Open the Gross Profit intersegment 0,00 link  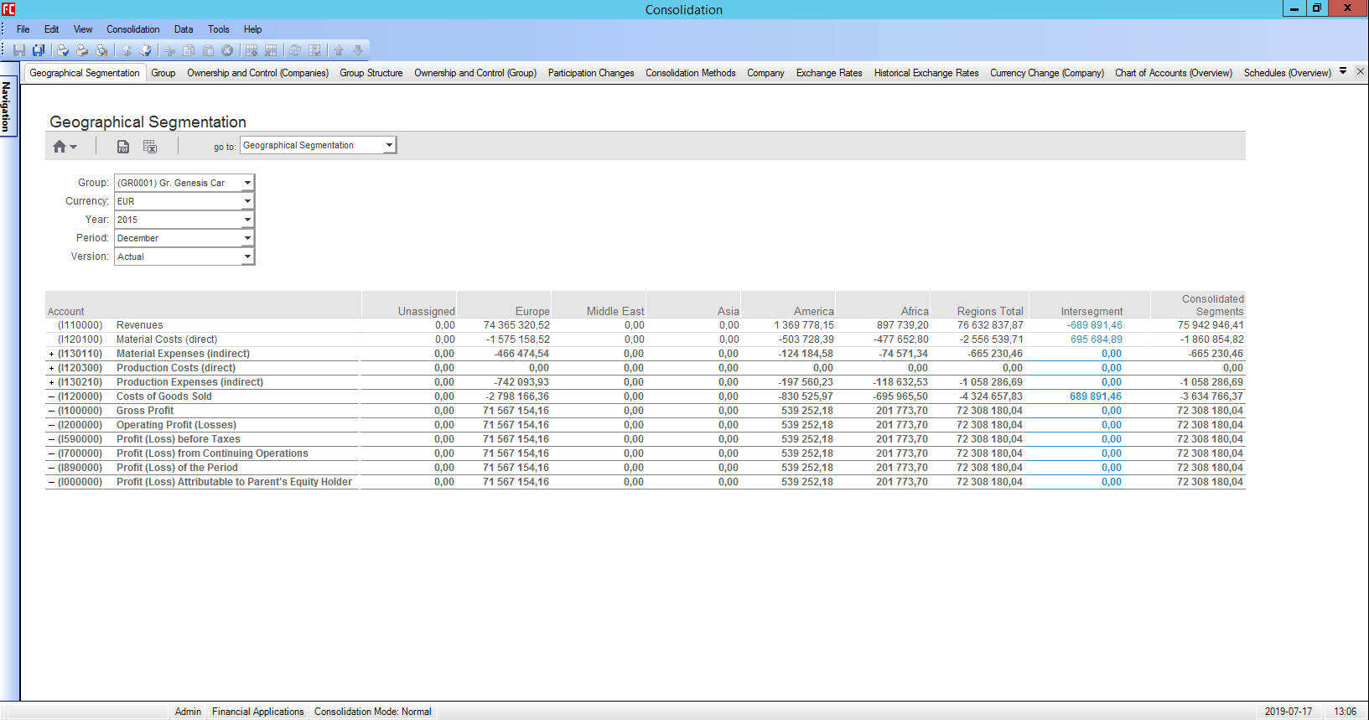1111,411
